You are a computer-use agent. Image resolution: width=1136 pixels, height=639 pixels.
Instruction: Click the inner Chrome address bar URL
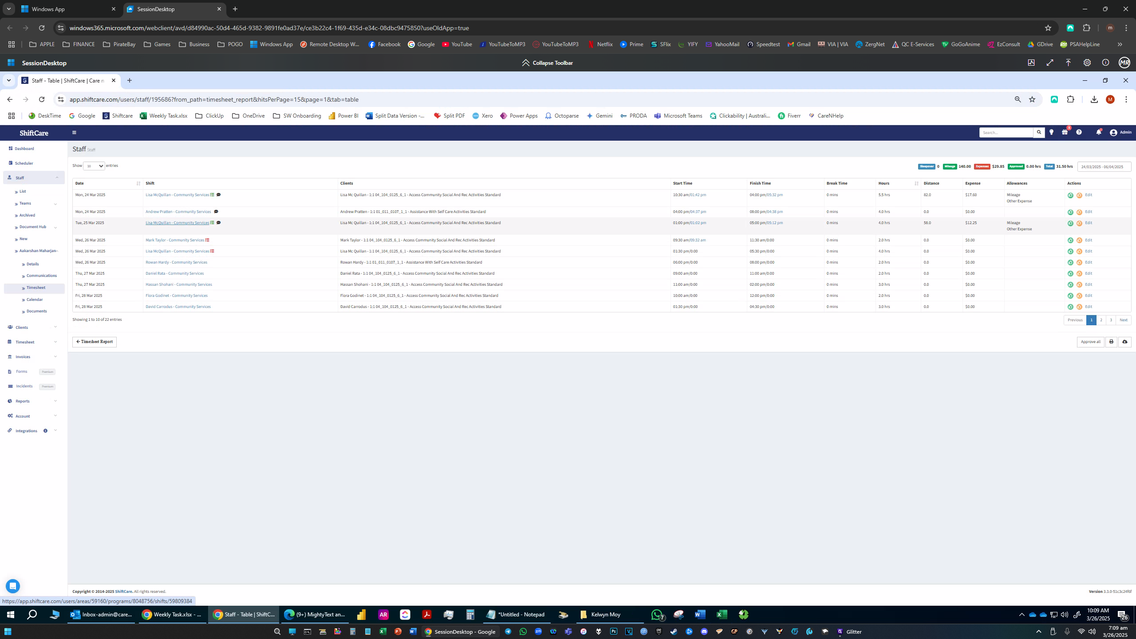point(214,99)
